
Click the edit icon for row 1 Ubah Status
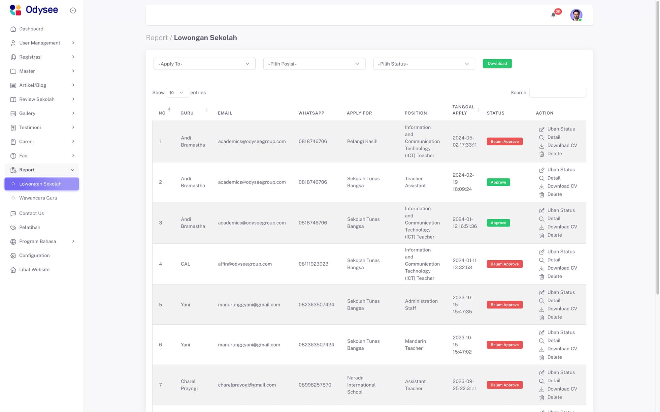click(542, 129)
